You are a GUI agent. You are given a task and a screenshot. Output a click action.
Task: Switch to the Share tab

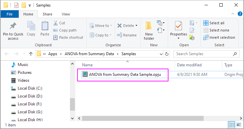pos(48,14)
